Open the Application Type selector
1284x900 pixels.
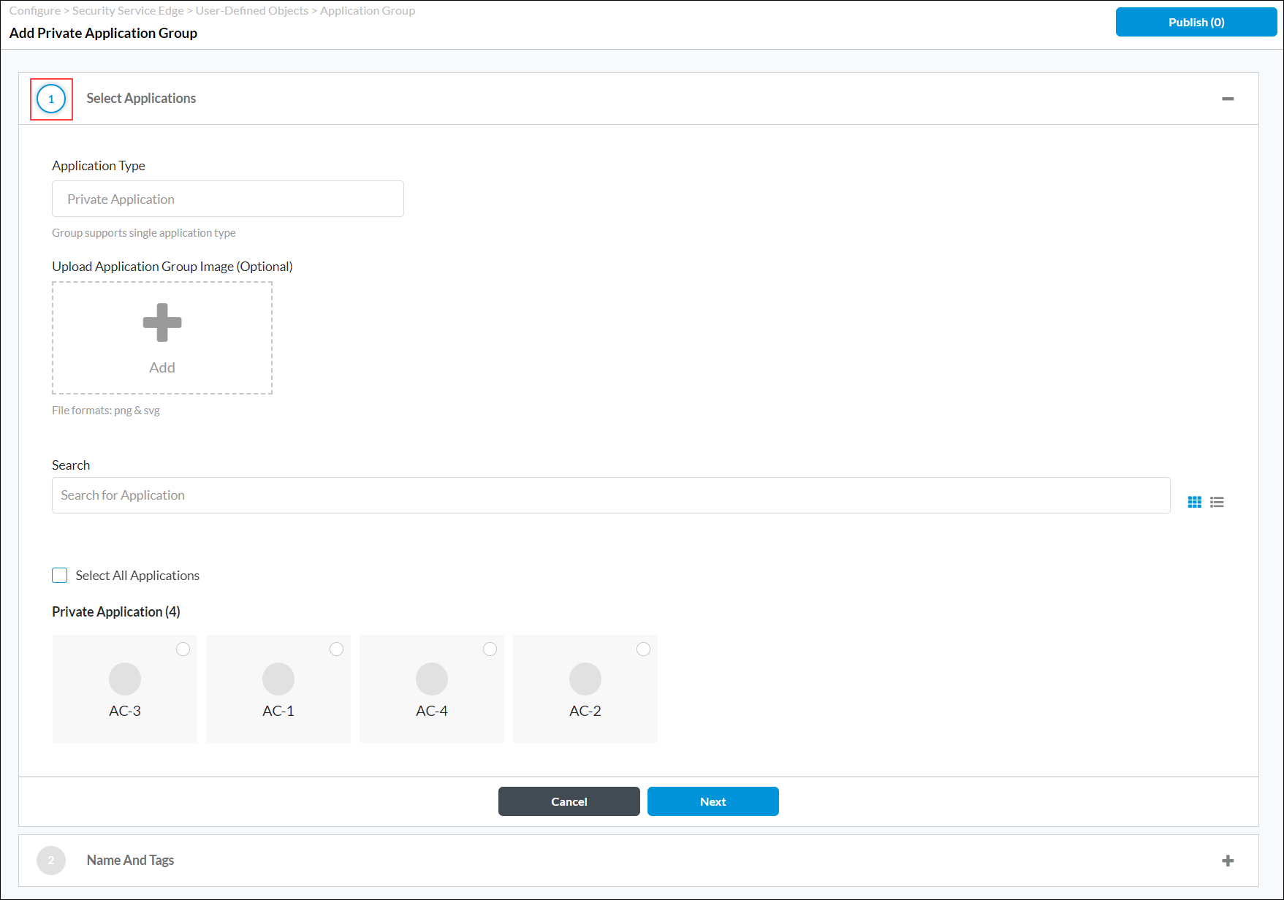(x=227, y=199)
